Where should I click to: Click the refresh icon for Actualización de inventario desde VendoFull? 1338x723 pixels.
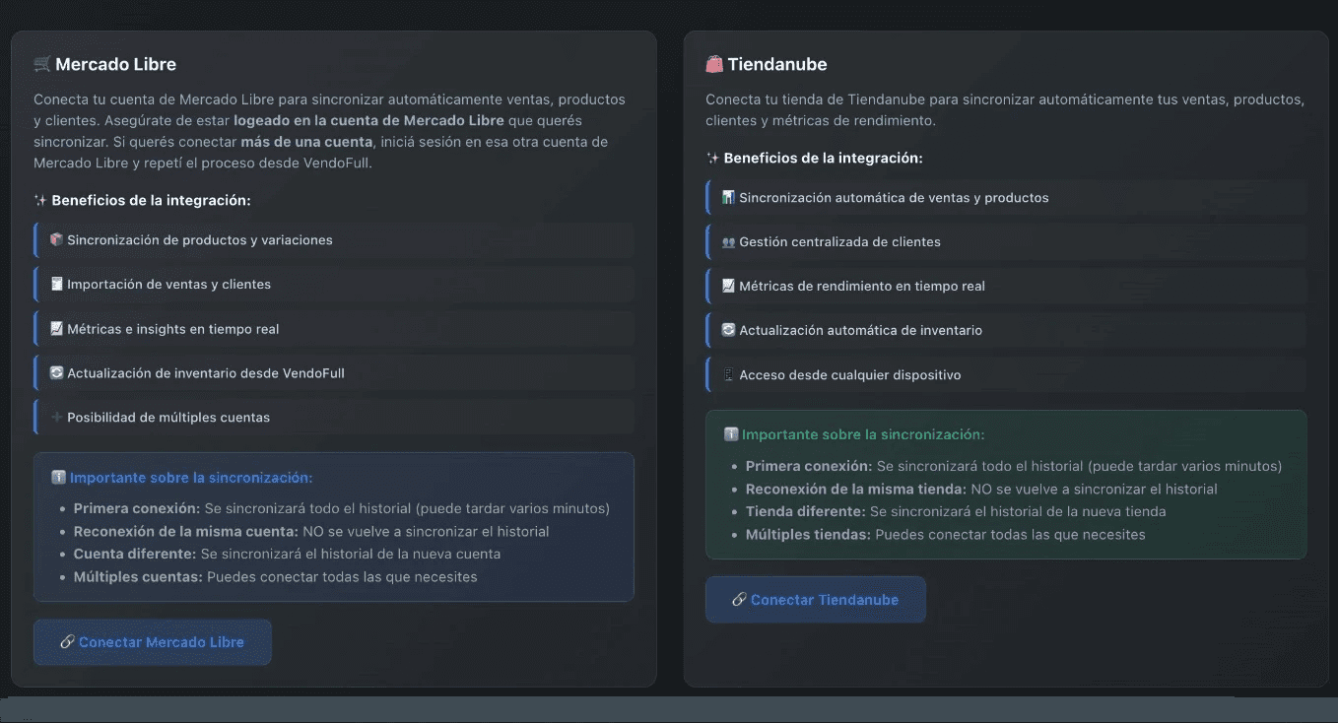pos(57,373)
